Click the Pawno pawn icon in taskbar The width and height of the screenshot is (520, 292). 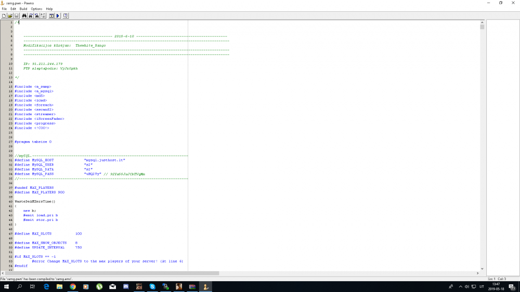point(205,286)
